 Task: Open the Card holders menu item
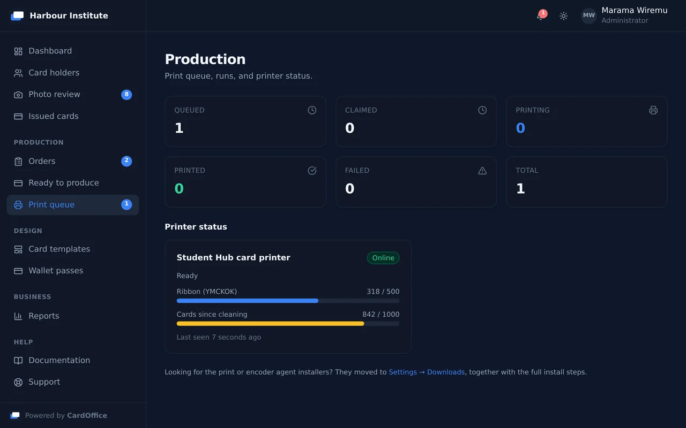pos(73,73)
